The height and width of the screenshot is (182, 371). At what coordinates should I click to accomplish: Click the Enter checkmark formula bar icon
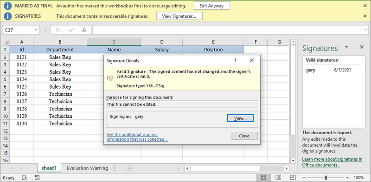point(71,30)
